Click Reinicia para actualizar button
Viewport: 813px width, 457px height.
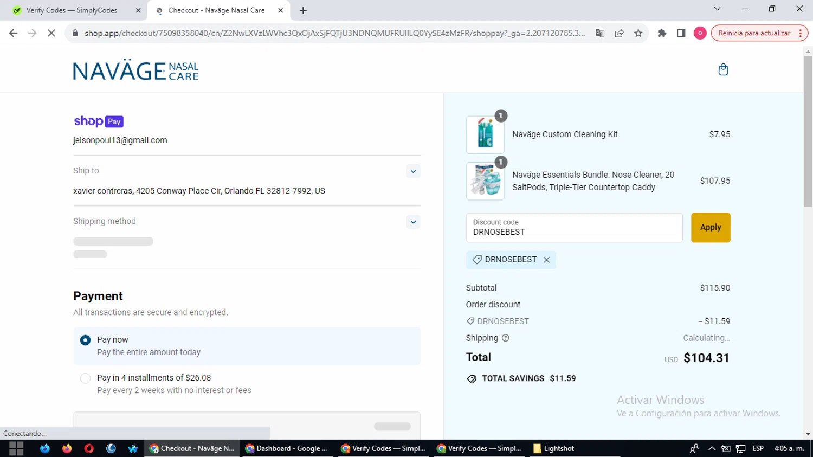(754, 33)
